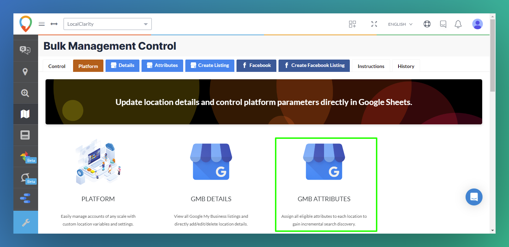This screenshot has height=247, width=509.
Task: Click the Google Sheets banner text
Action: 264,102
